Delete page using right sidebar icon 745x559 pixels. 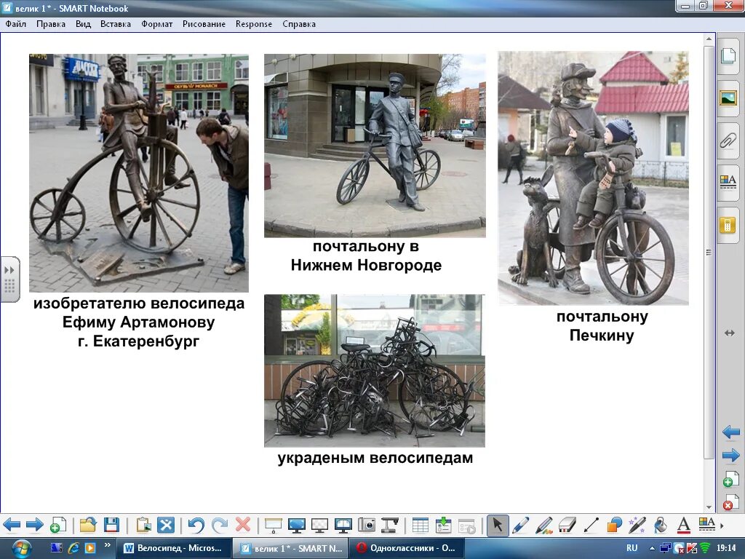click(730, 502)
